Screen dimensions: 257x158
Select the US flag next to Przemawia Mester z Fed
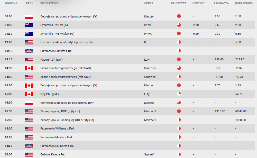click(29, 137)
